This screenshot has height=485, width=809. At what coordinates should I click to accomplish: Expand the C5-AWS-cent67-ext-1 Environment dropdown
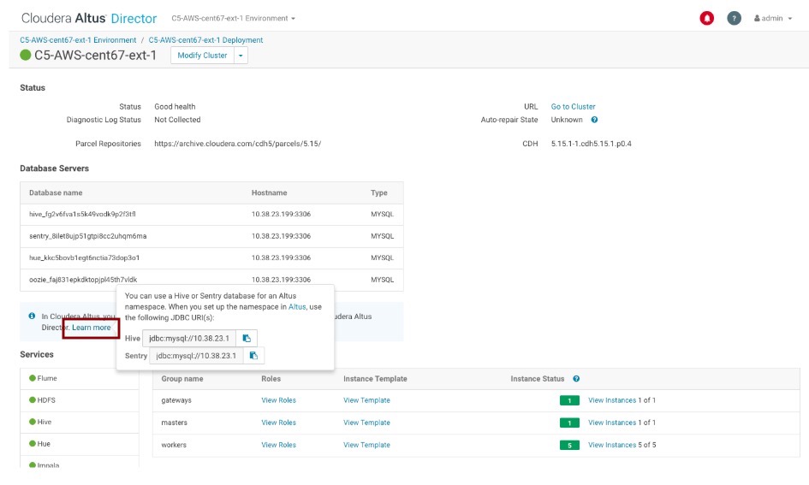233,18
